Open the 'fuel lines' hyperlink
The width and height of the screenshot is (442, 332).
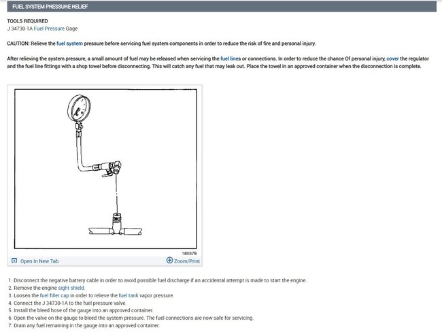pos(231,59)
